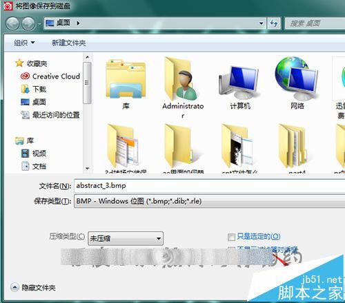Image resolution: width=345 pixels, height=303 pixels.
Task: Click the 视频 library icon
Action: tap(25, 154)
